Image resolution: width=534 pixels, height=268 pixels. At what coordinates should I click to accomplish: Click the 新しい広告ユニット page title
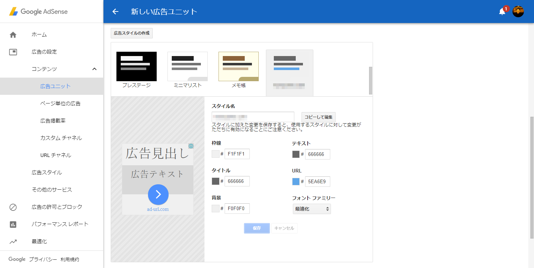click(x=164, y=11)
